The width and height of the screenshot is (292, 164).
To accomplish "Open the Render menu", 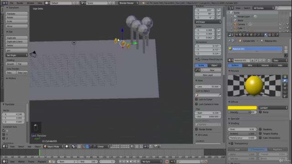I will coord(20,3).
